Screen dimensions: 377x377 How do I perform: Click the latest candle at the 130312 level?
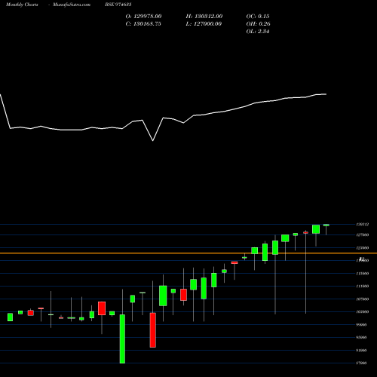click(326, 225)
